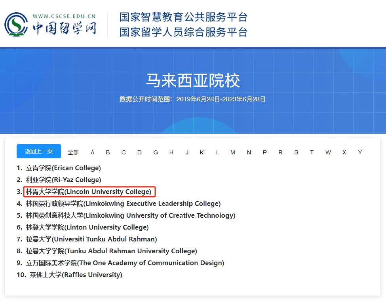Open 利亚学院 (Ri-Yaz College) entry
This screenshot has height=302, width=386.
pyautogui.click(x=63, y=180)
